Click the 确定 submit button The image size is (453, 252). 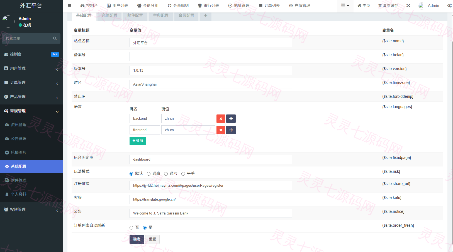point(137,239)
